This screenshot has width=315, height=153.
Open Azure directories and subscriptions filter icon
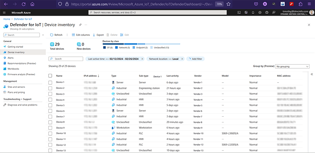246,13
